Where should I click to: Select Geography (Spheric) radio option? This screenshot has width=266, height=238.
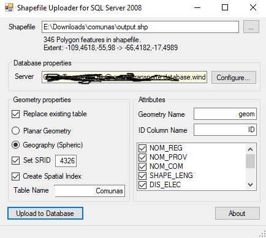pos(16,145)
